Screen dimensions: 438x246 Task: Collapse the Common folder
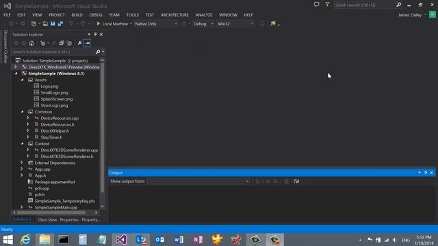pos(23,111)
